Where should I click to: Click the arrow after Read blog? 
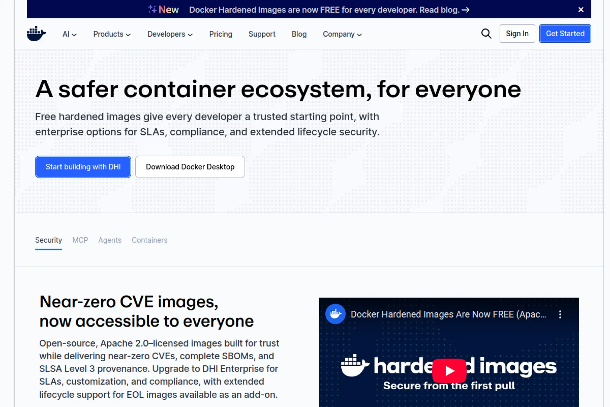(x=465, y=10)
